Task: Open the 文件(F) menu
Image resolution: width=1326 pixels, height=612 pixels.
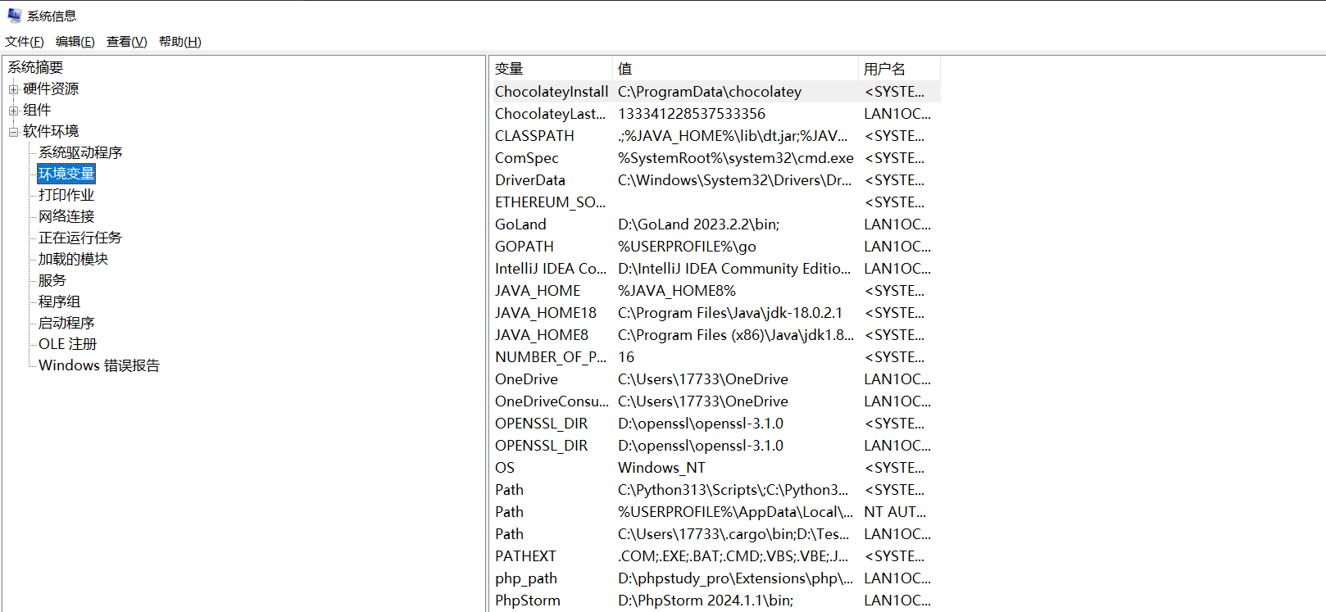Action: pyautogui.click(x=24, y=42)
